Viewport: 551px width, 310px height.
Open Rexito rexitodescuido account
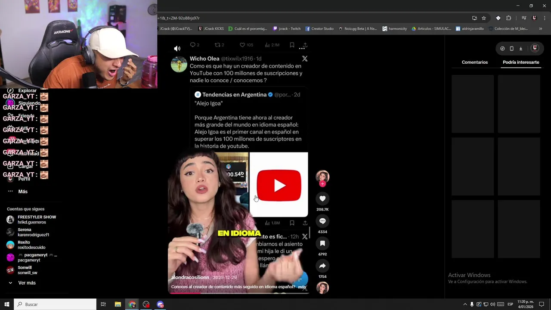26,245
